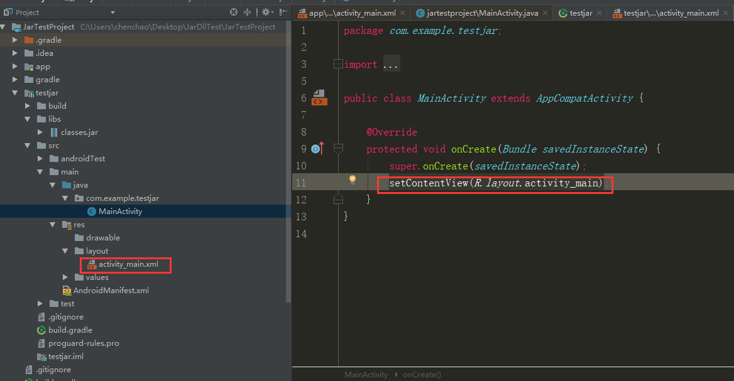Switch to the testjar editor tab
The height and width of the screenshot is (381, 734).
click(581, 13)
